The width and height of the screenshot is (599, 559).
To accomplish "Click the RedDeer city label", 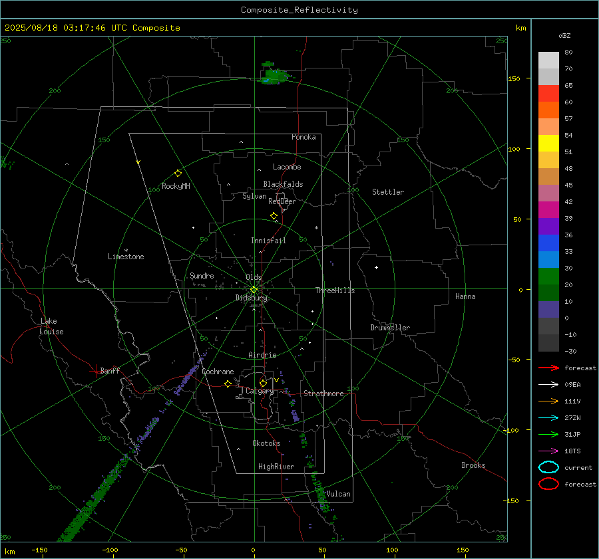I will coord(282,201).
